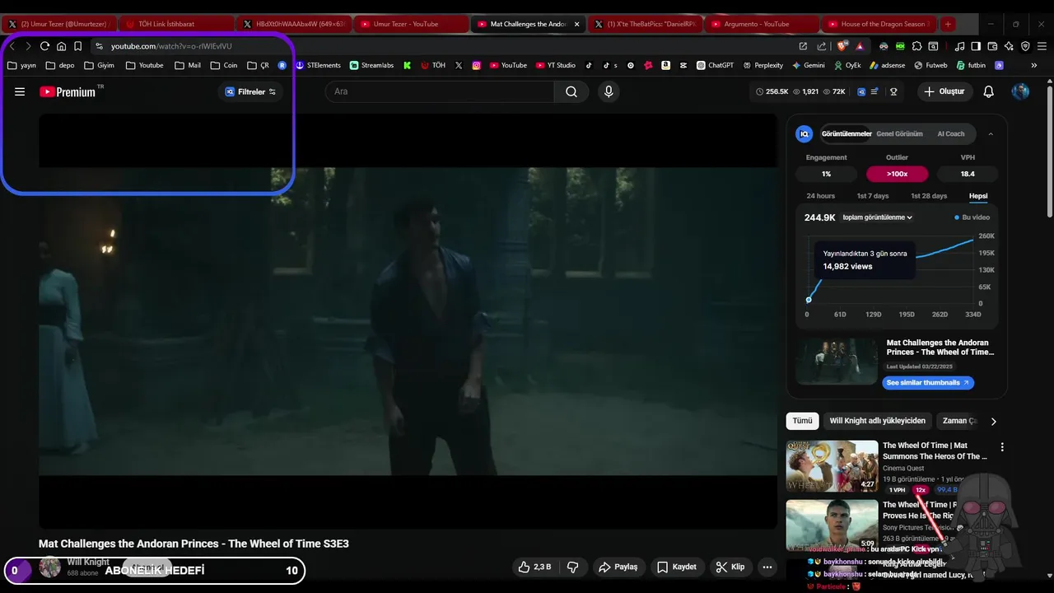Screen dimensions: 1054x593
Task: Select the Tümü filter chip
Action: (802, 421)
